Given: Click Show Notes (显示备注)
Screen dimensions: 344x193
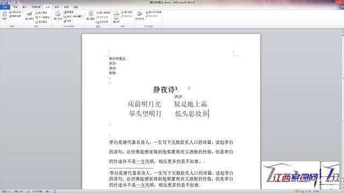Looking at the screenshot, I should click(x=41, y=22).
